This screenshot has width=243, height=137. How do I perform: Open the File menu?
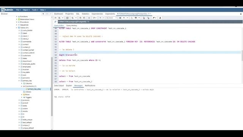point(18,10)
